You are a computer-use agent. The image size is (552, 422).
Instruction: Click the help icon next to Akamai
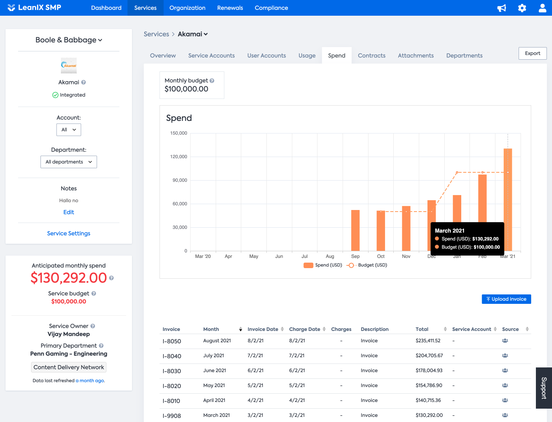pyautogui.click(x=83, y=82)
